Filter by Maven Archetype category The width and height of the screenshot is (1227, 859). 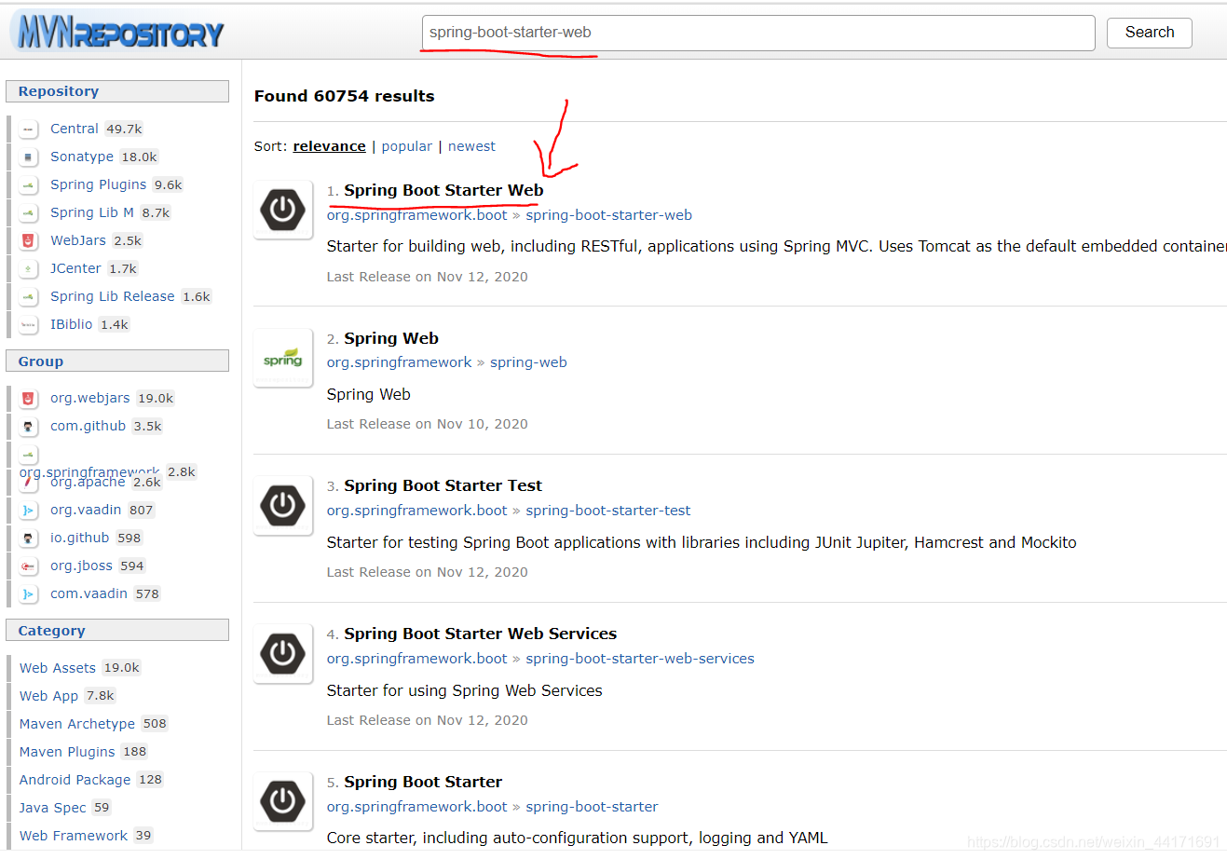[x=77, y=724]
